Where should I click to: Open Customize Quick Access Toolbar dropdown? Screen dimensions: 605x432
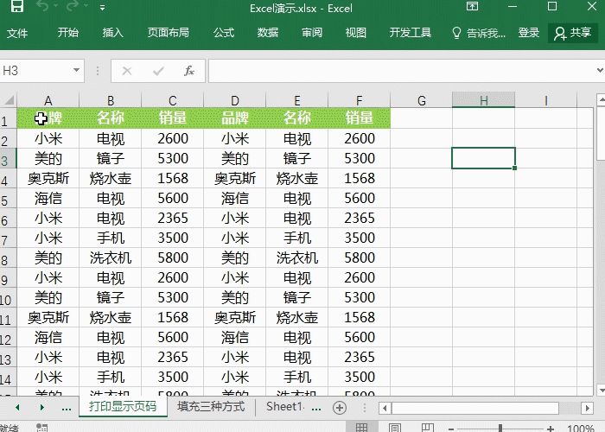coord(102,7)
